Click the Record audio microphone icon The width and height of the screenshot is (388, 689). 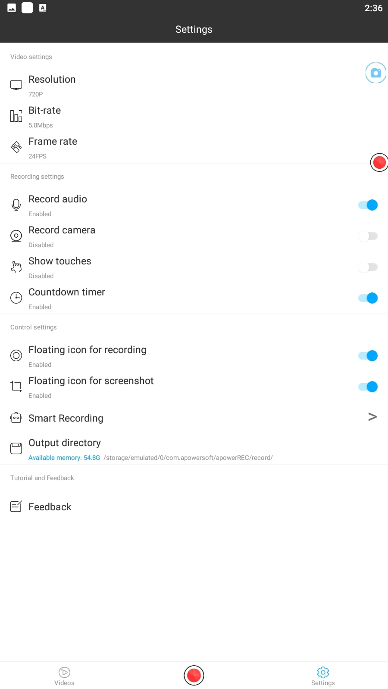[16, 205]
